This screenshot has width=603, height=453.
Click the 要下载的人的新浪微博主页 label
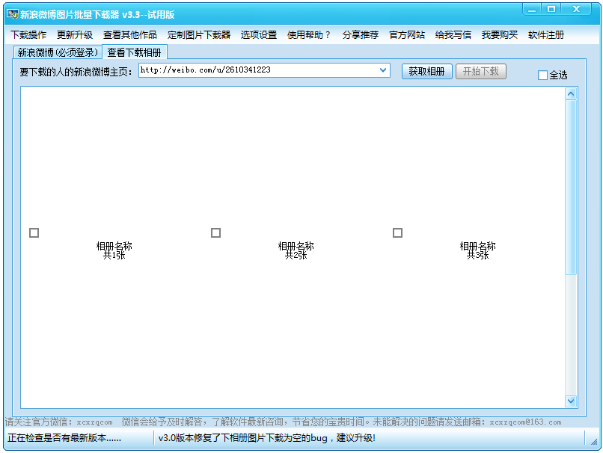76,73
